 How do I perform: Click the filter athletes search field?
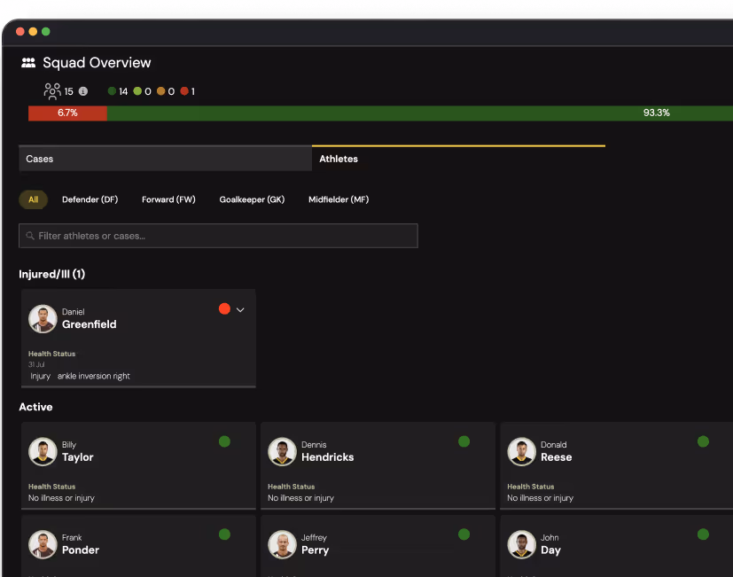click(x=218, y=236)
